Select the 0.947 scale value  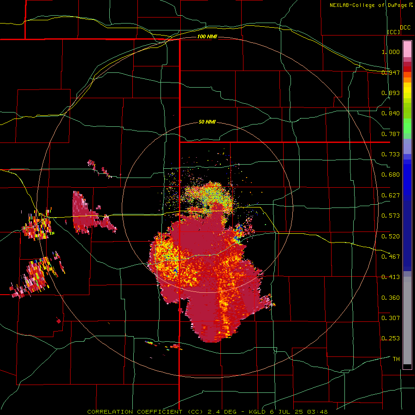pyautogui.click(x=391, y=72)
